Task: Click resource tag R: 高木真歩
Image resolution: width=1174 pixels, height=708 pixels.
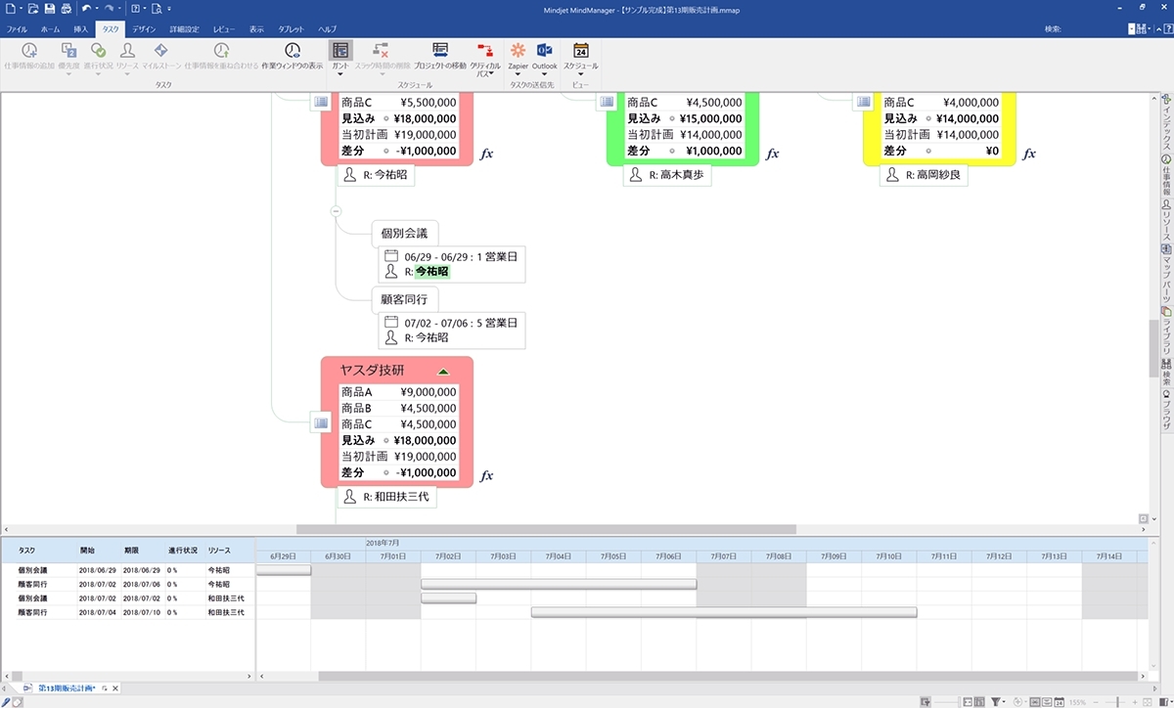Action: coord(667,175)
